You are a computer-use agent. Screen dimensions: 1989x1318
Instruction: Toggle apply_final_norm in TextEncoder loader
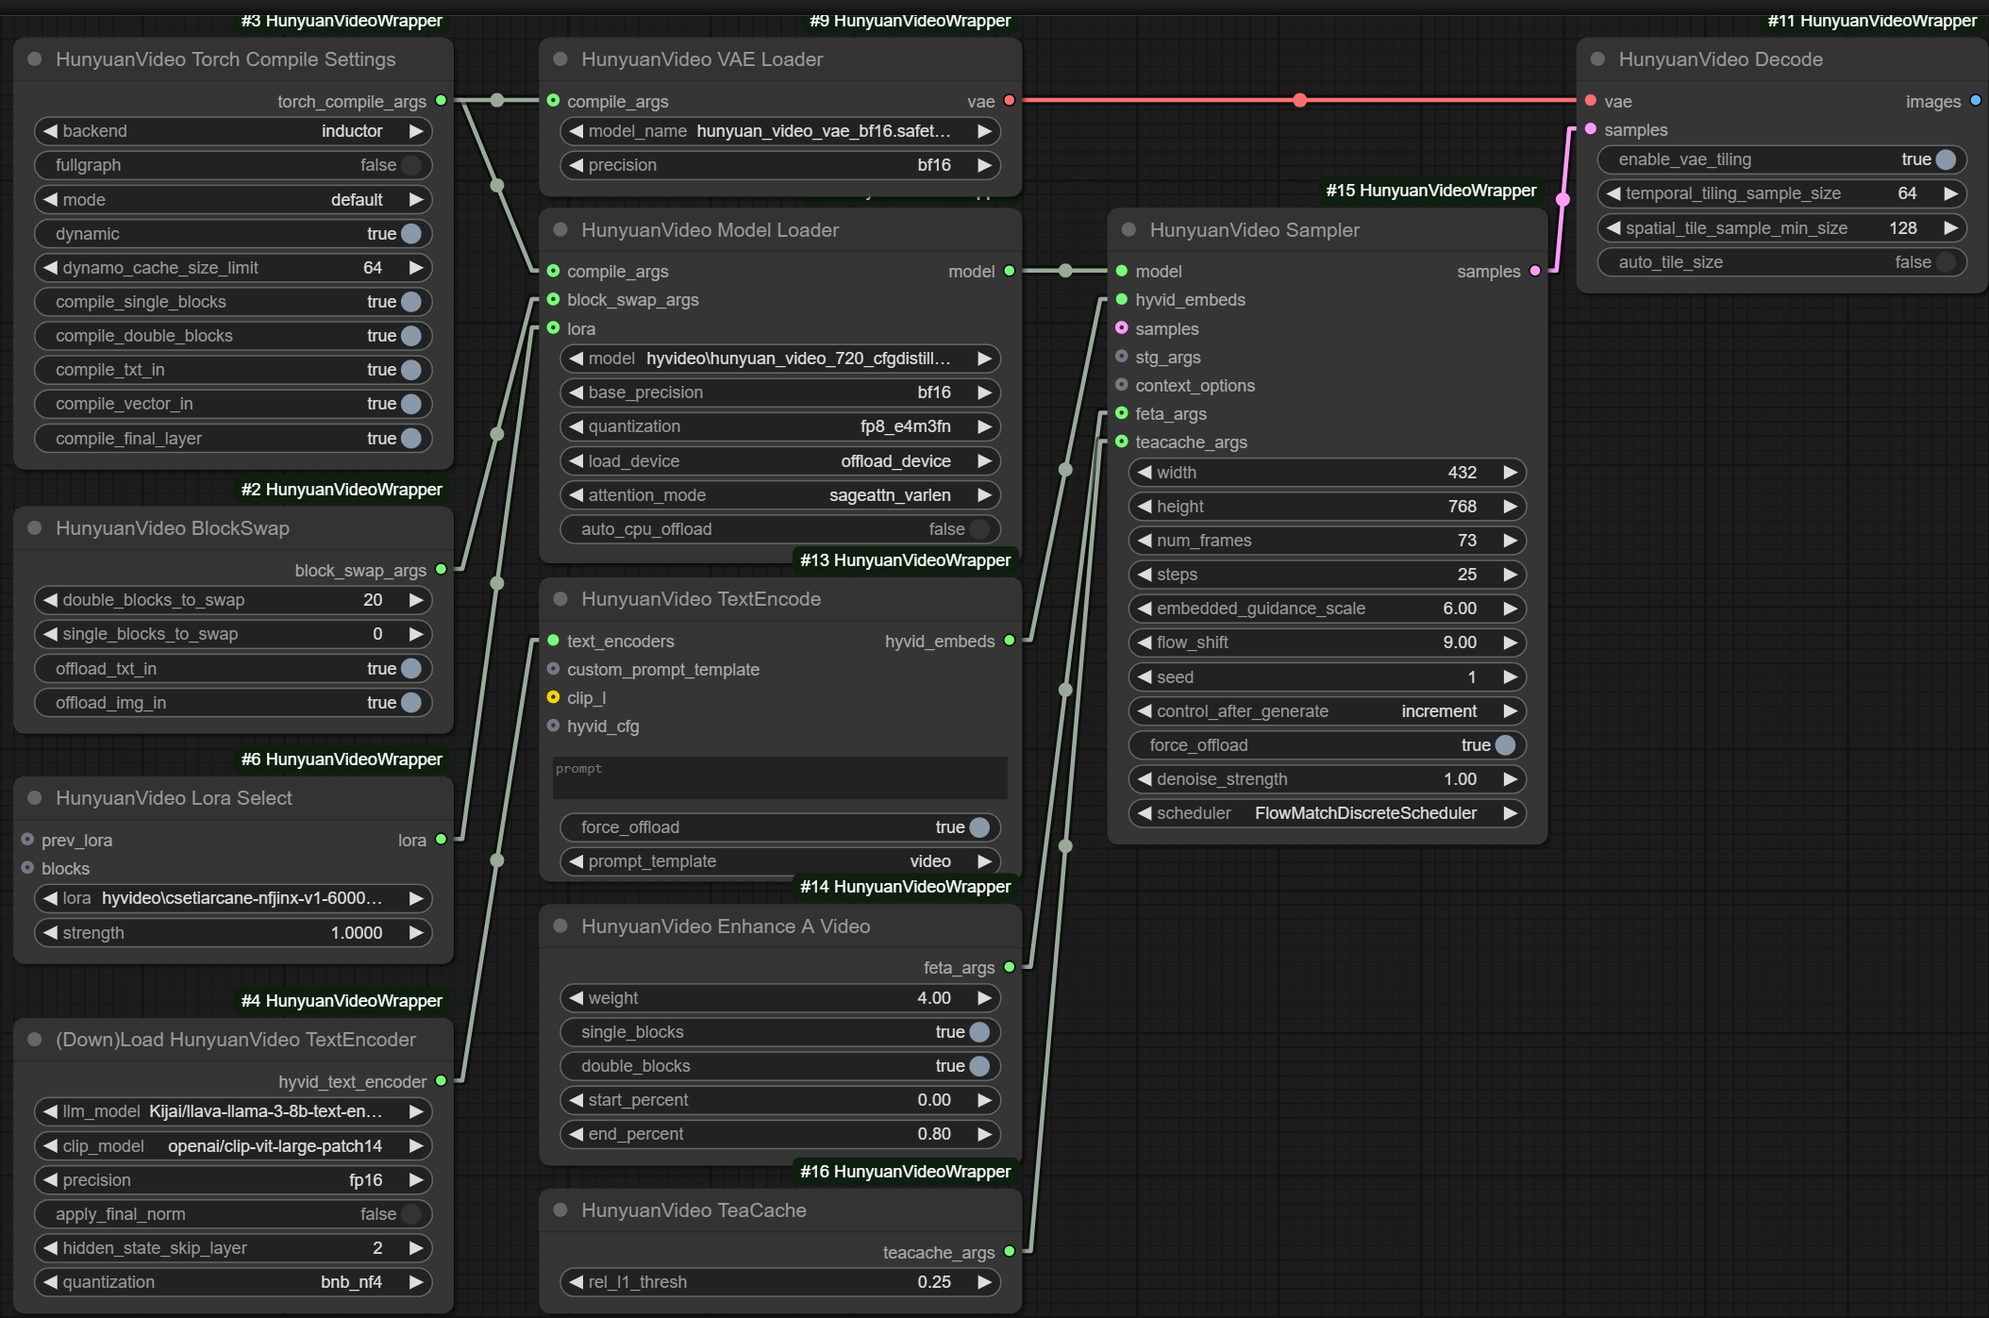pos(233,1213)
